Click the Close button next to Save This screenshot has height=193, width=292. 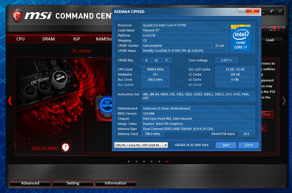pos(249,145)
